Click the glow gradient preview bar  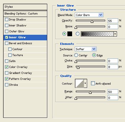[97, 34]
